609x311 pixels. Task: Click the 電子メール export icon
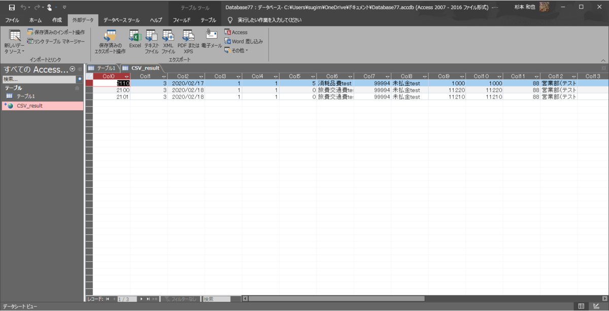coord(212,39)
